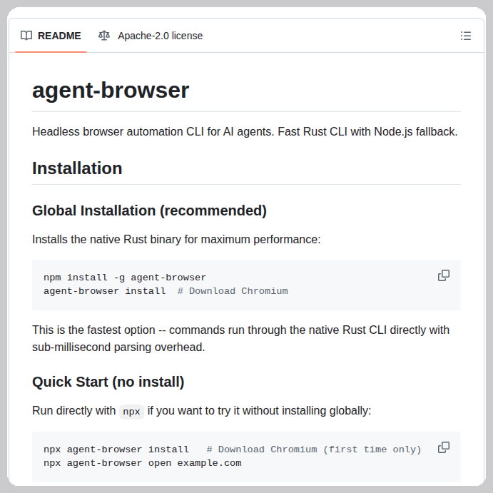Click the 'npx agent-browser open example.com' line
This screenshot has width=493, height=493.
[x=143, y=463]
